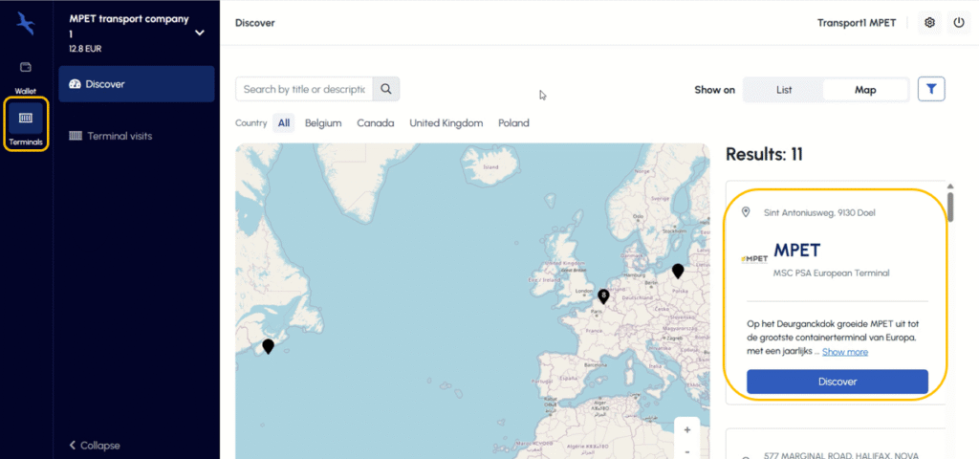Switch view to List

tap(784, 90)
